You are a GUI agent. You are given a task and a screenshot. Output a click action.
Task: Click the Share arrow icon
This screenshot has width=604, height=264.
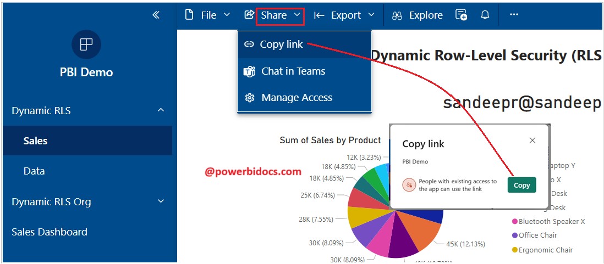249,15
